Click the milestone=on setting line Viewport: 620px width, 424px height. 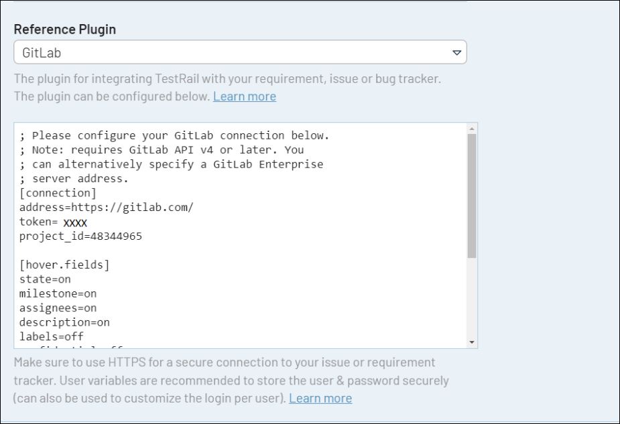click(x=58, y=293)
